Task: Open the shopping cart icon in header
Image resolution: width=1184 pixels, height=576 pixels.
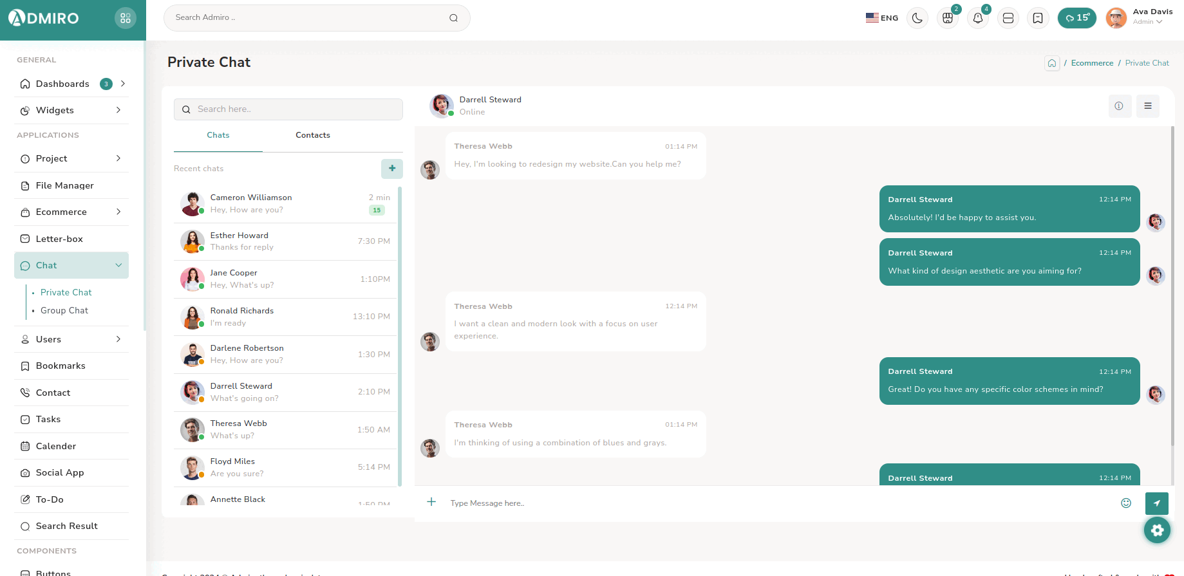Action: (947, 18)
